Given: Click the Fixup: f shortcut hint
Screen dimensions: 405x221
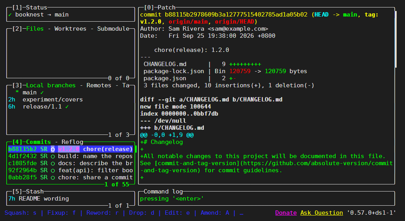Looking at the screenshot, I should click(62, 213).
